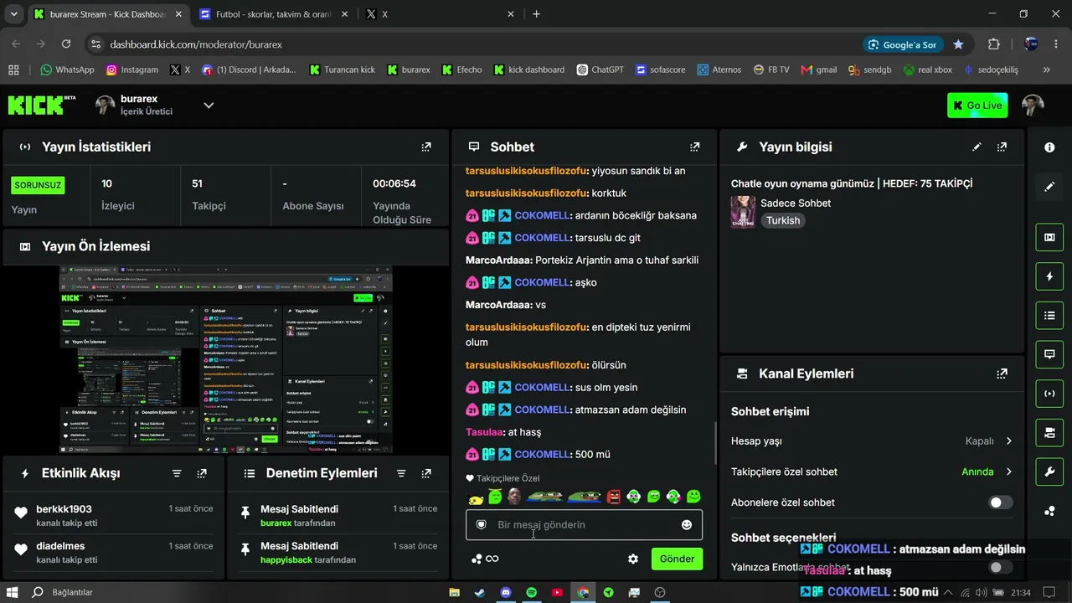This screenshot has width=1072, height=603.
Task: Open Spotify from the Windows taskbar
Action: pos(532,592)
